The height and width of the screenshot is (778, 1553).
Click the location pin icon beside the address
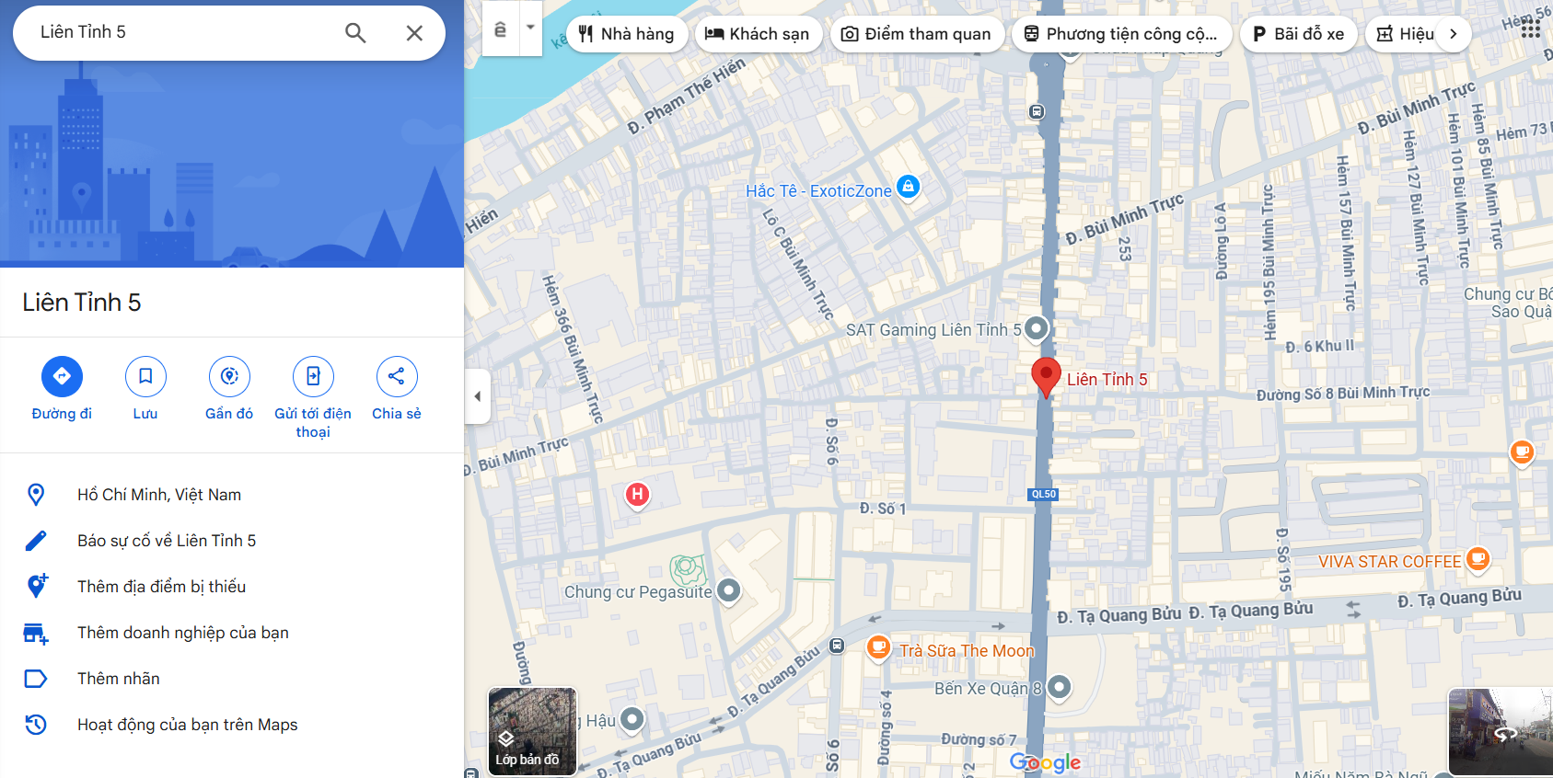point(36,495)
